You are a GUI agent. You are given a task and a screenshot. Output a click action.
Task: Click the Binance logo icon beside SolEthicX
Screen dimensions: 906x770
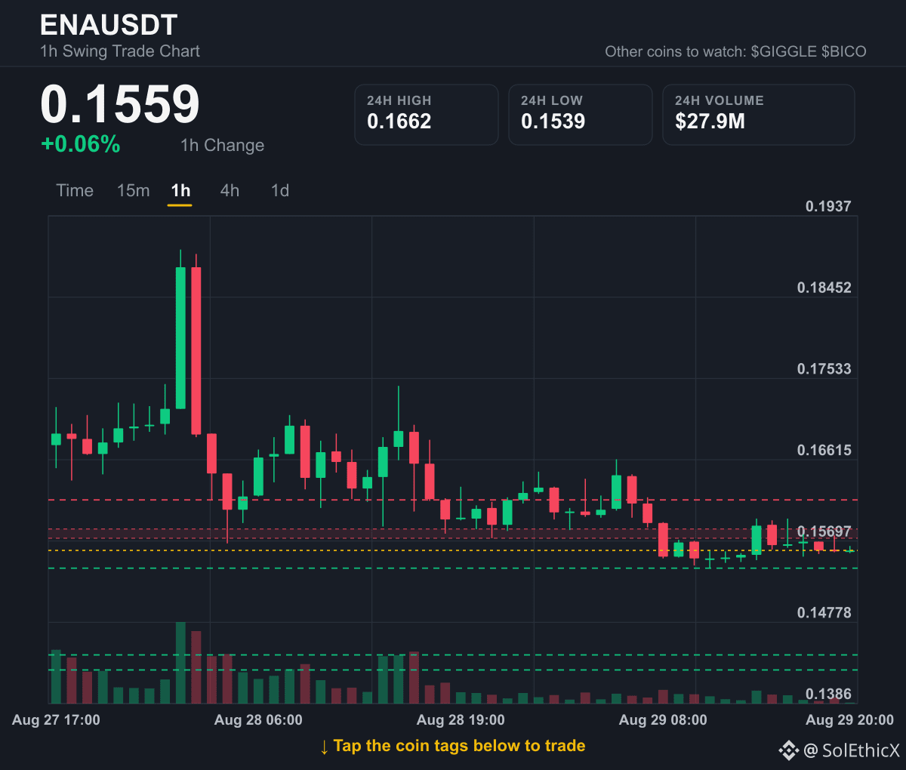(789, 750)
